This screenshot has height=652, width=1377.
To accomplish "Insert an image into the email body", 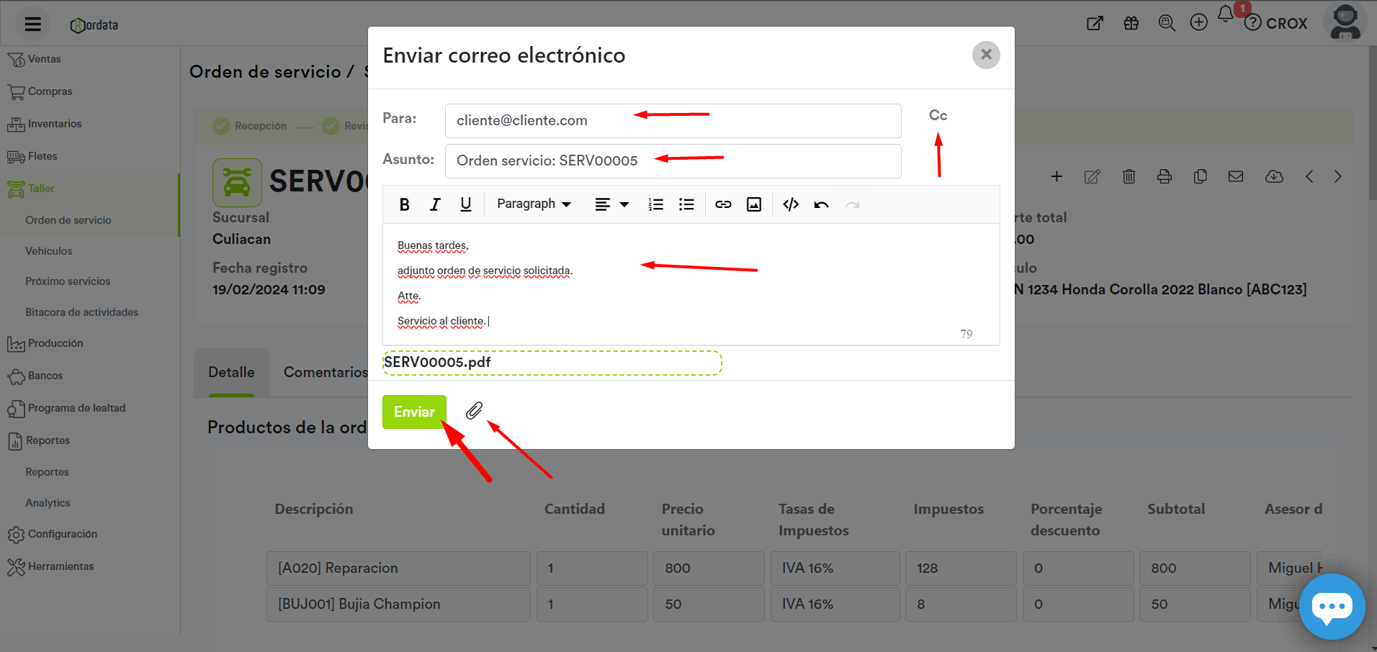I will click(754, 204).
